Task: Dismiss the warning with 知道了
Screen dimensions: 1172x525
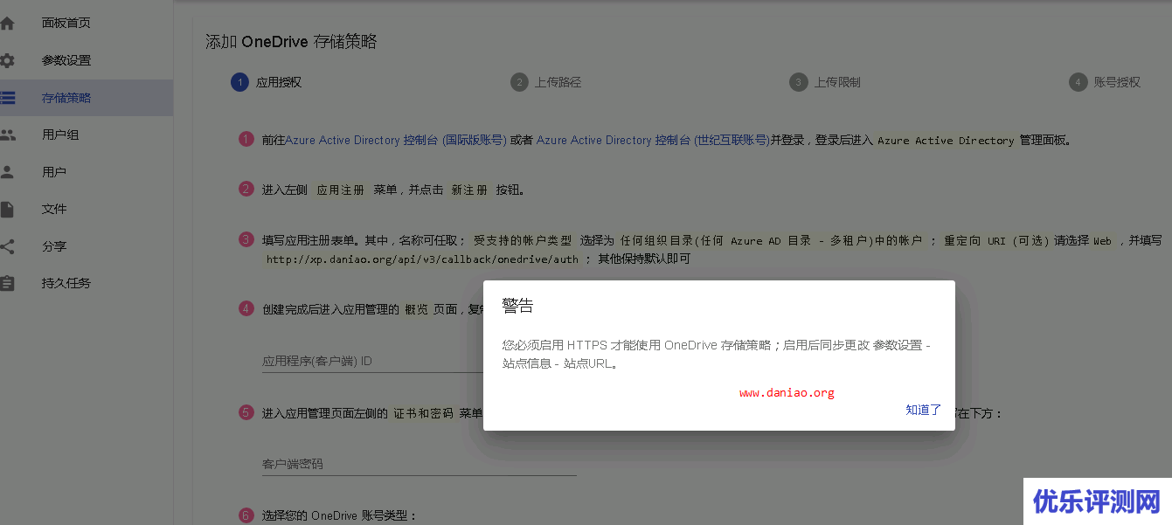Action: click(923, 410)
